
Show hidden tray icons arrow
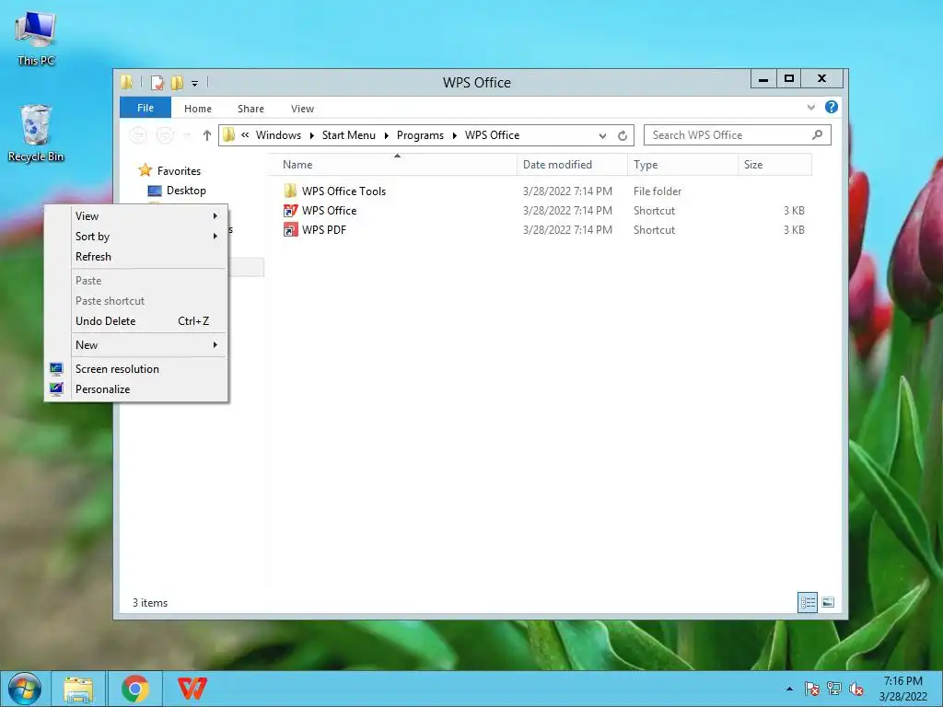coord(789,689)
